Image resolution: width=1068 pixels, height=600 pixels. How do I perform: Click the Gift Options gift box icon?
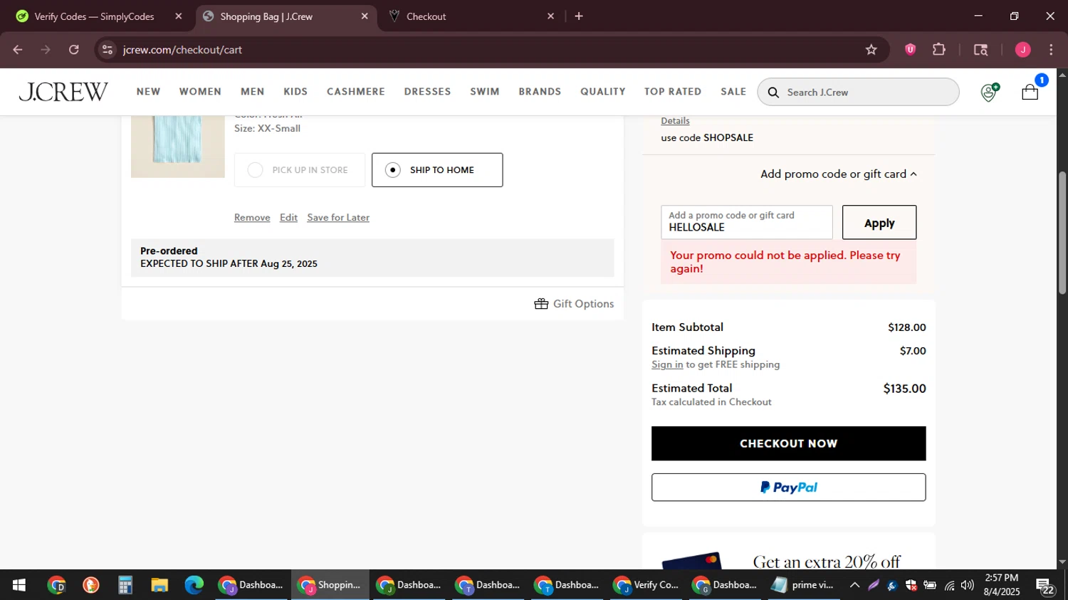coord(541,304)
